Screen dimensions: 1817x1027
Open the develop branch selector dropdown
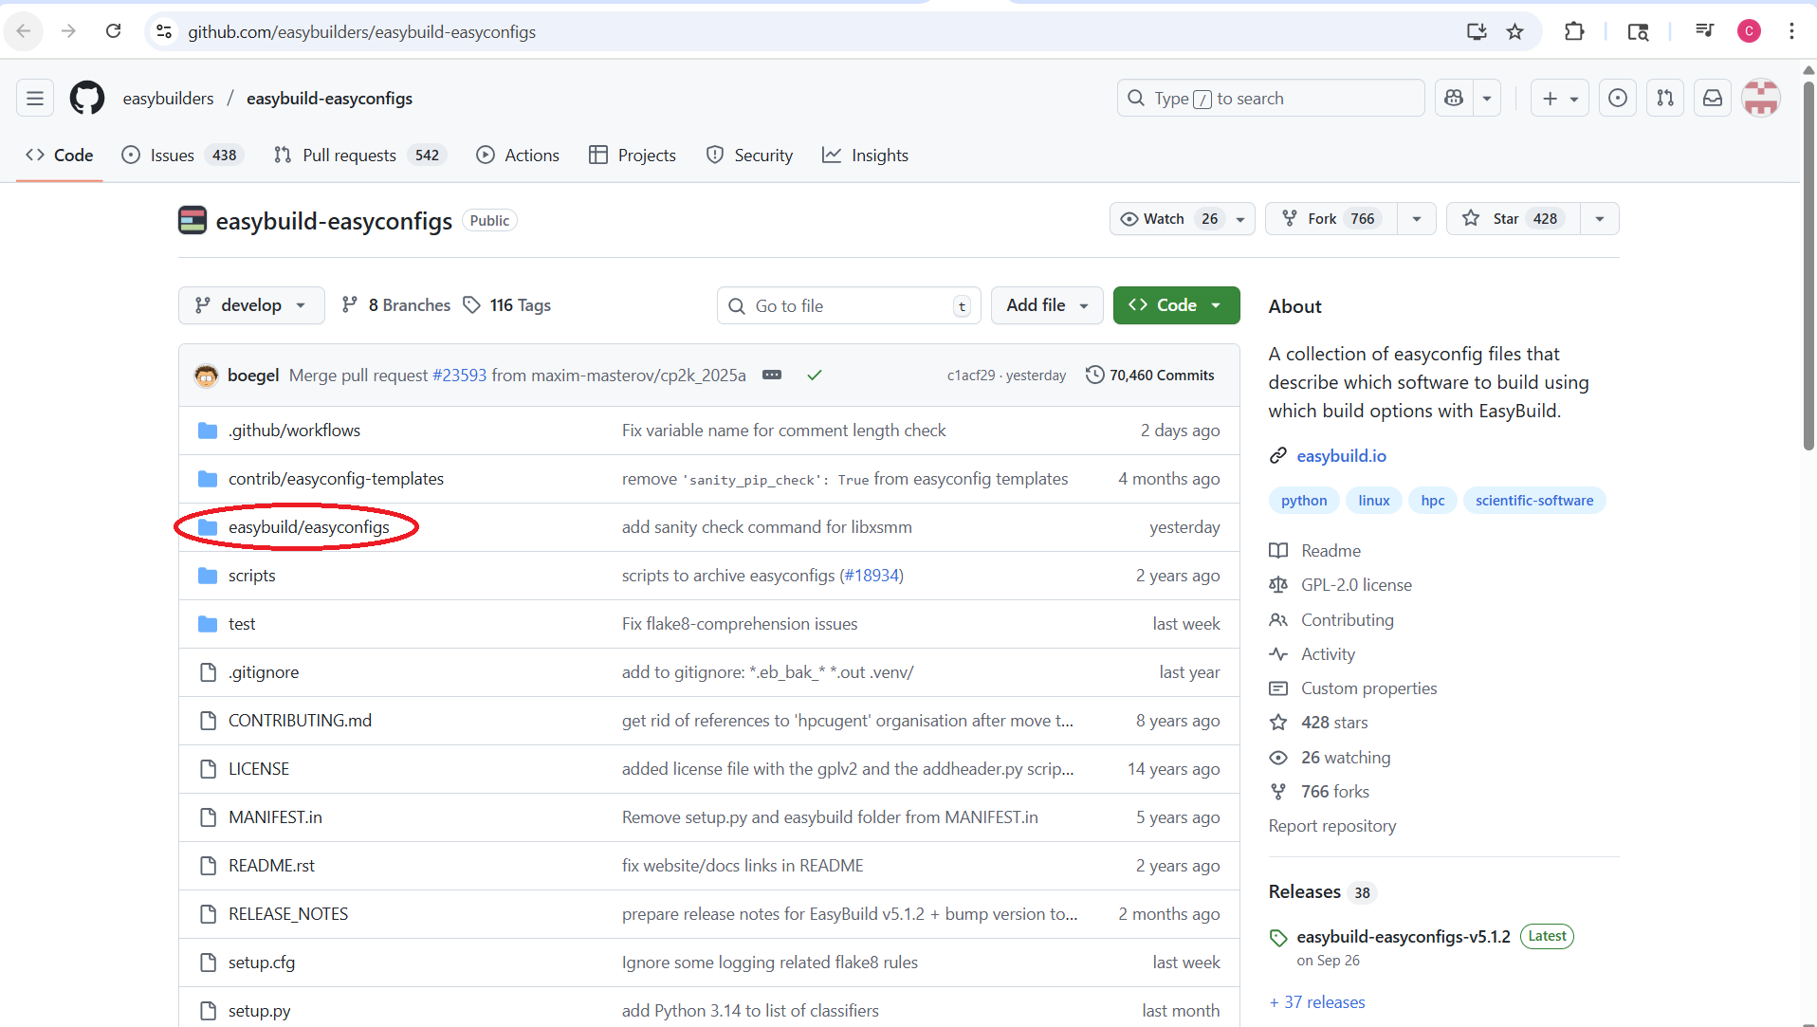250,304
